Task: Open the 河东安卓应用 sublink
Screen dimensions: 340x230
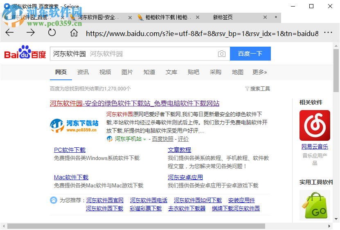Action: (x=185, y=177)
